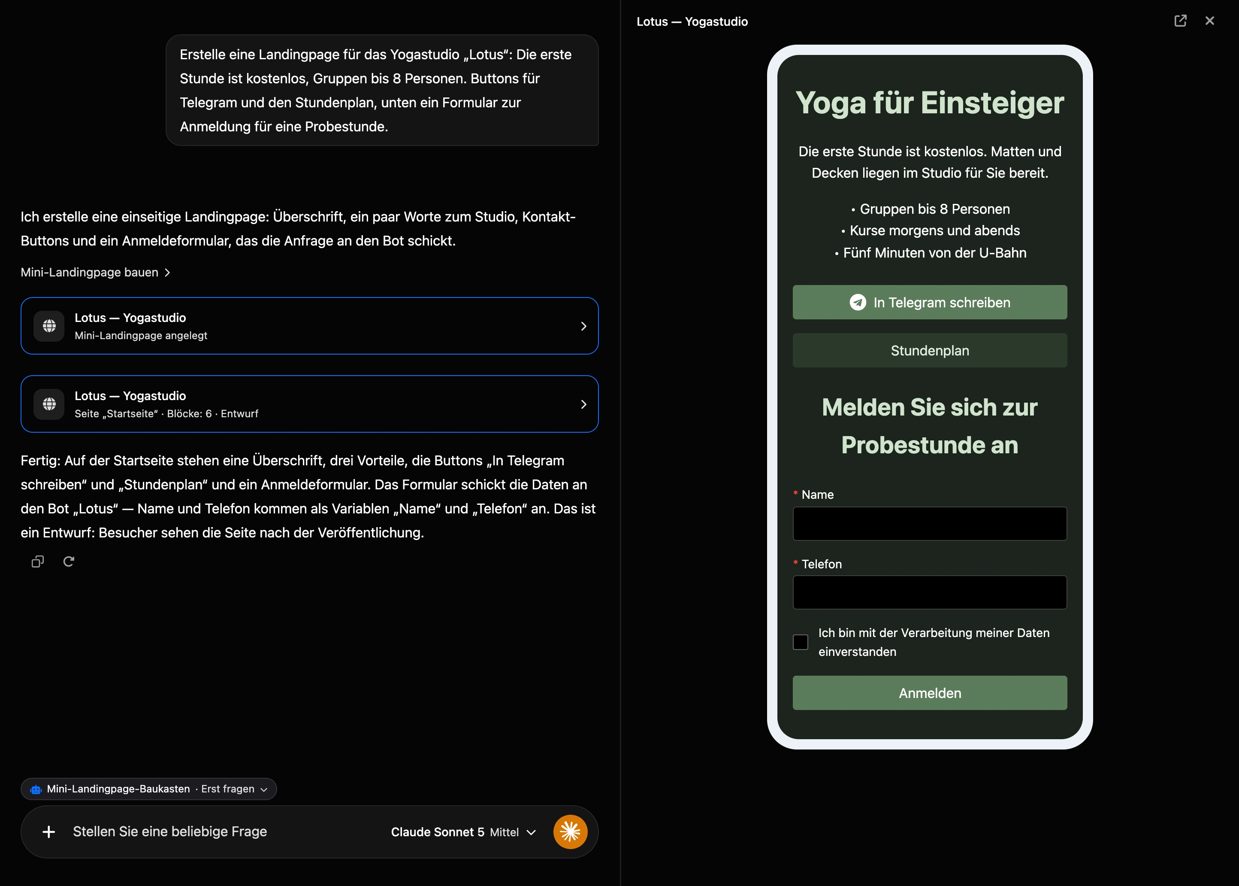Image resolution: width=1239 pixels, height=886 pixels.
Task: Click 'Melden Sie sich zur Probestunde an' heading
Action: coord(929,426)
